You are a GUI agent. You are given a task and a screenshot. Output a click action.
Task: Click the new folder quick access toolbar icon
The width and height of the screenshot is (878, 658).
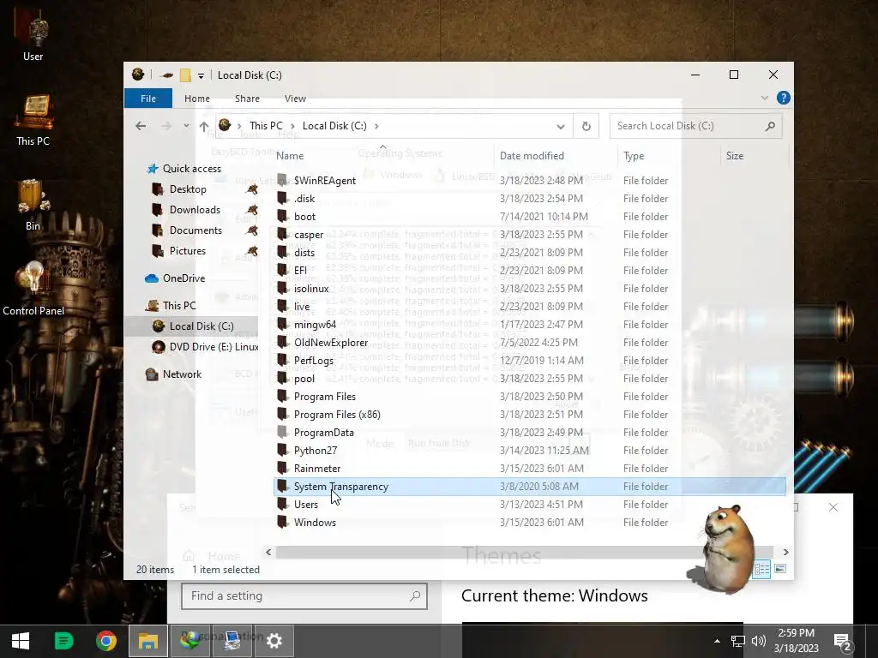185,75
